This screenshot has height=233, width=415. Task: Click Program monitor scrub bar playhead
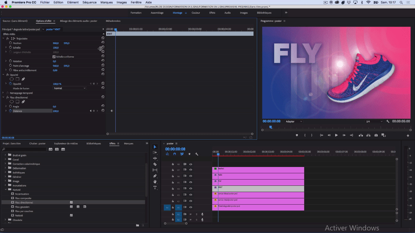click(x=271, y=127)
